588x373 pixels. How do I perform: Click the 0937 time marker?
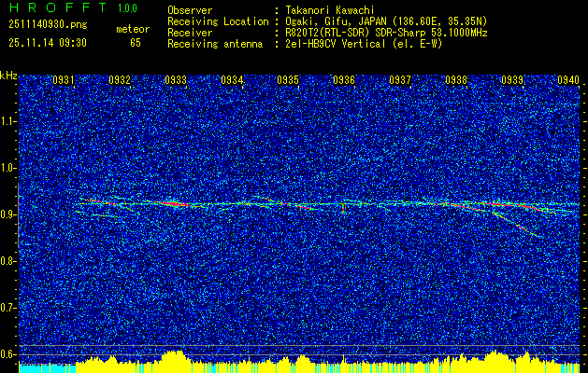400,80
